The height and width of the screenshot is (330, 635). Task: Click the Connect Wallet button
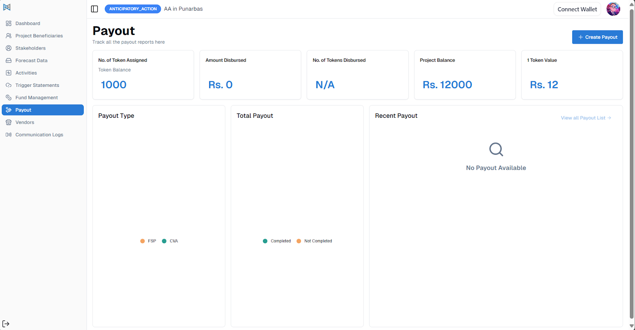(577, 9)
